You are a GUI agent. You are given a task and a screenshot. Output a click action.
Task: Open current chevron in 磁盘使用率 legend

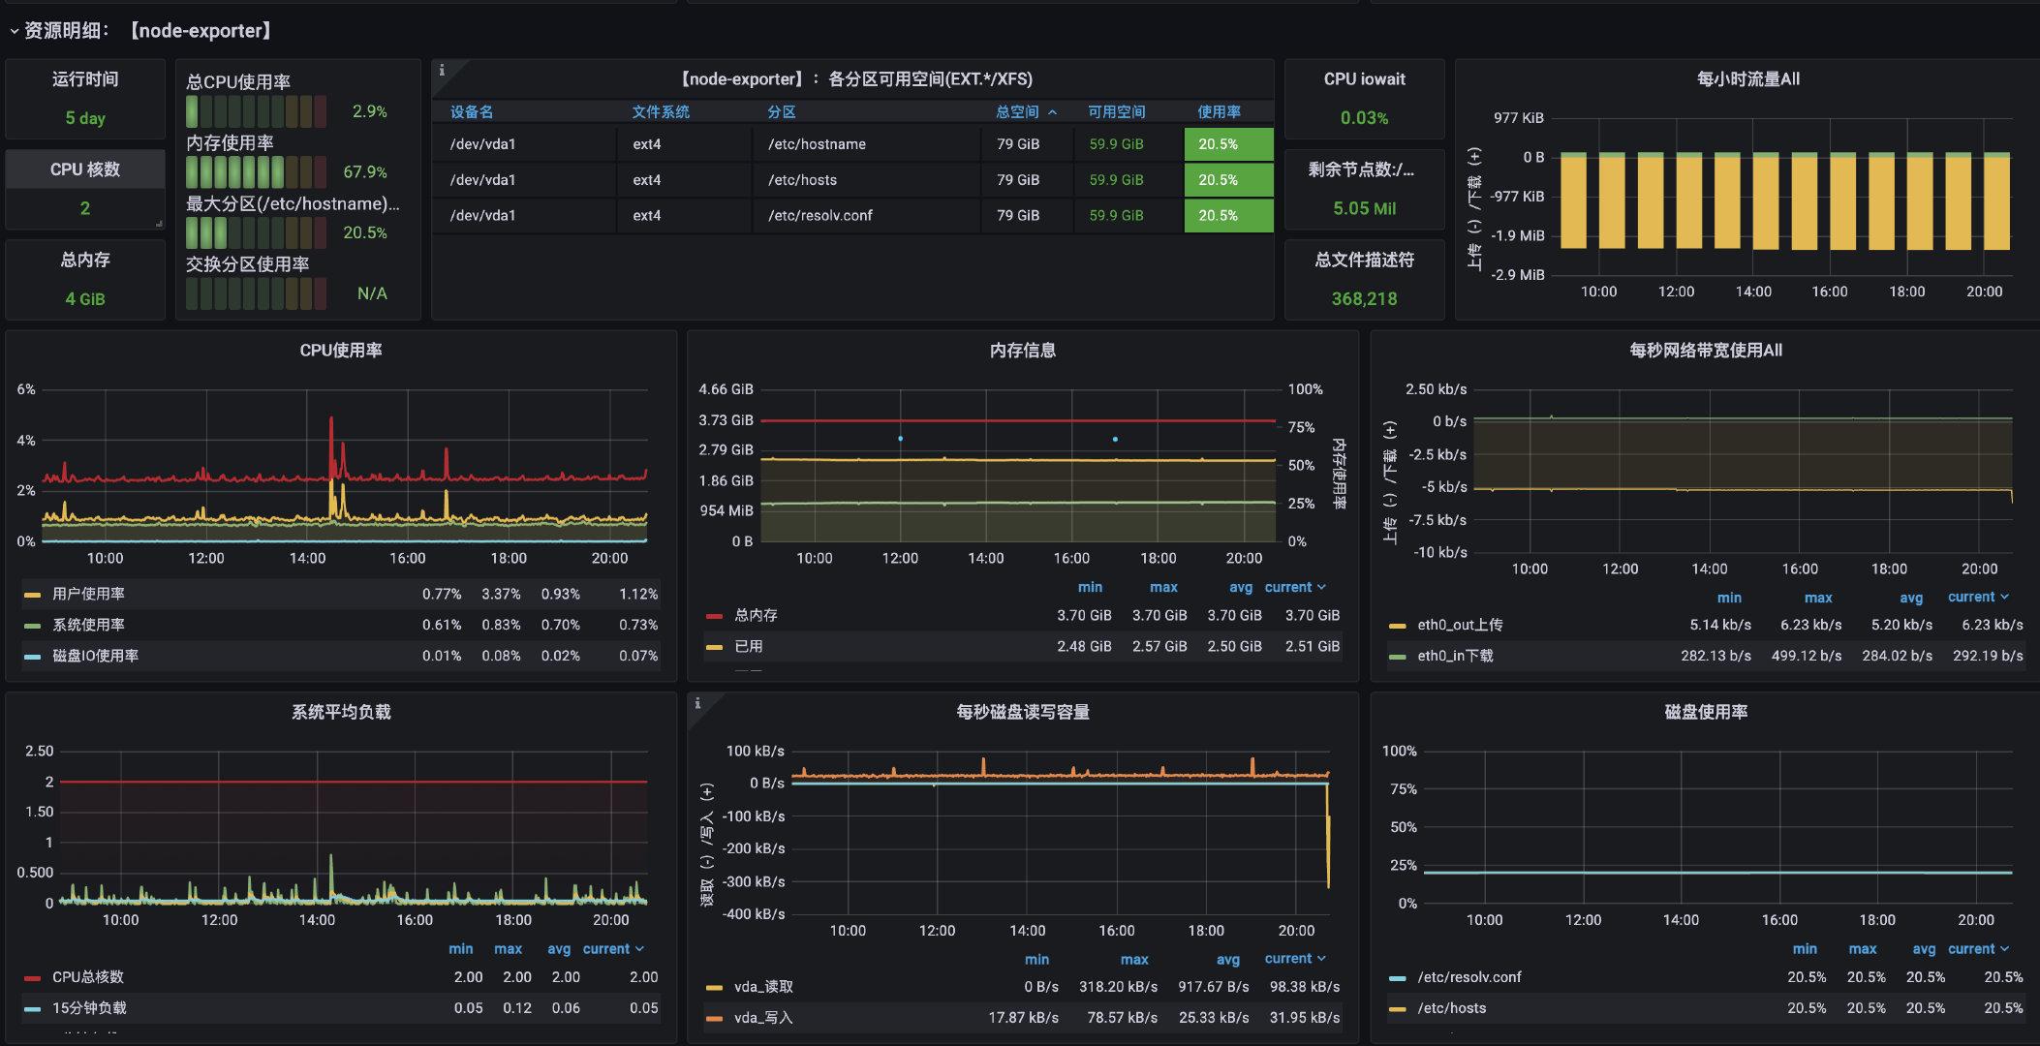click(2004, 949)
